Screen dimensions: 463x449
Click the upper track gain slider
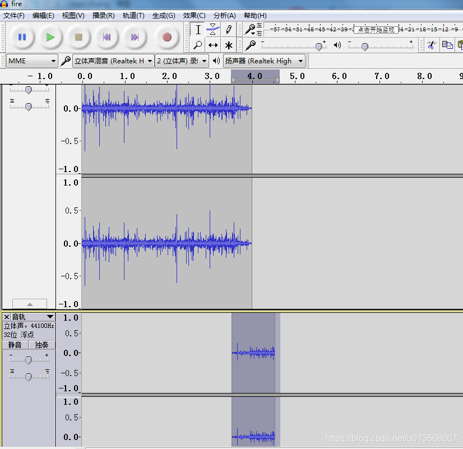pos(30,89)
